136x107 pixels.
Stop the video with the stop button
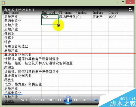51,100
